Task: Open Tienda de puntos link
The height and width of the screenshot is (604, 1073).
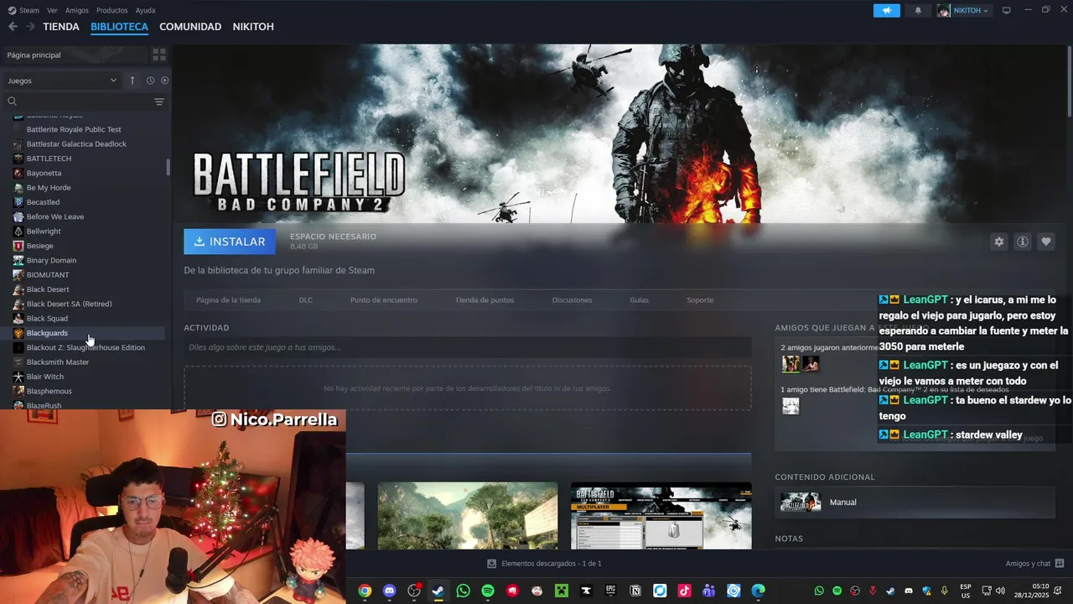Action: [x=485, y=299]
